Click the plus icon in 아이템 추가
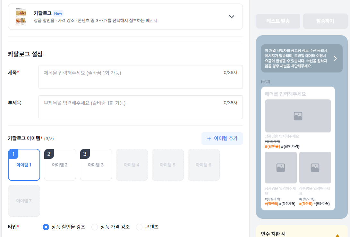This screenshot has height=237, width=350. [209, 139]
